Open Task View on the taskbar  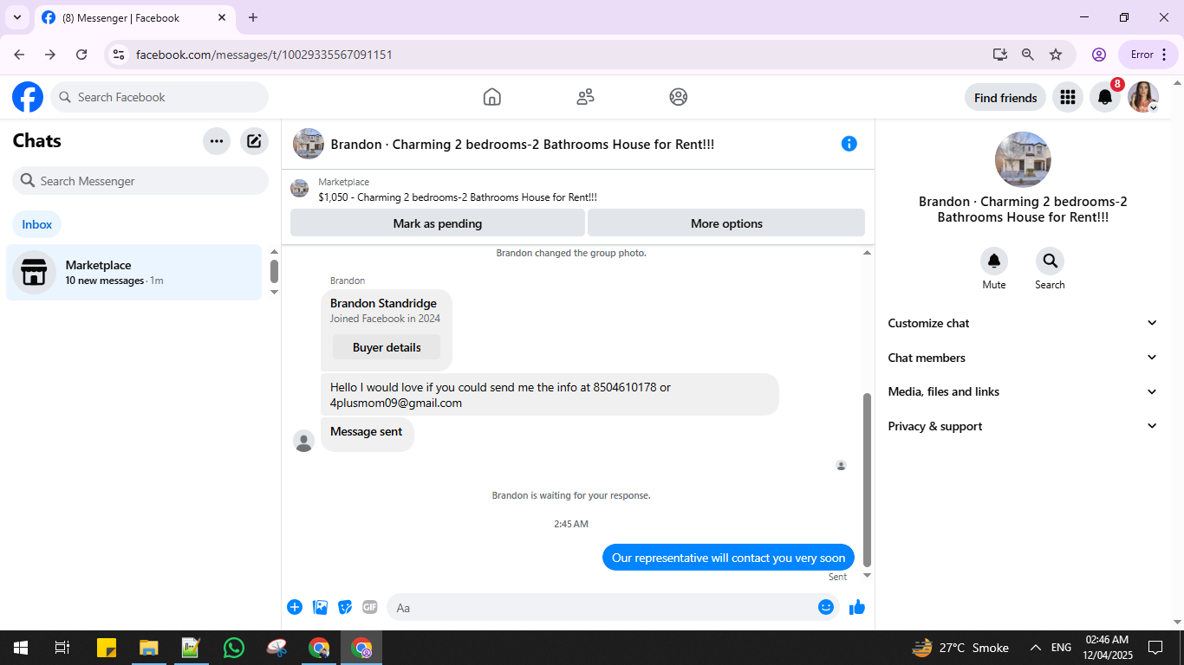click(62, 648)
